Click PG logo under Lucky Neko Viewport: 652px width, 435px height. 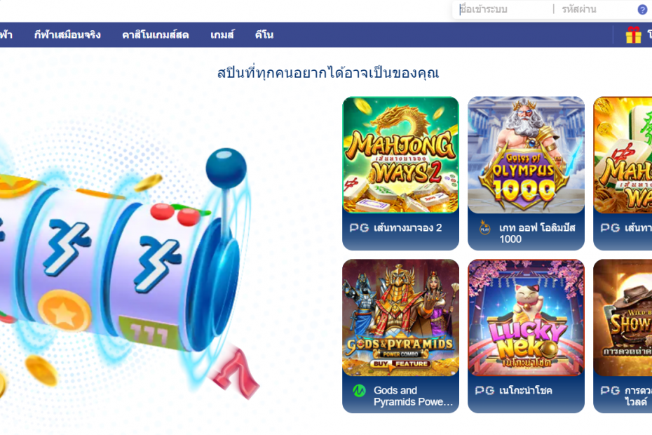point(485,391)
